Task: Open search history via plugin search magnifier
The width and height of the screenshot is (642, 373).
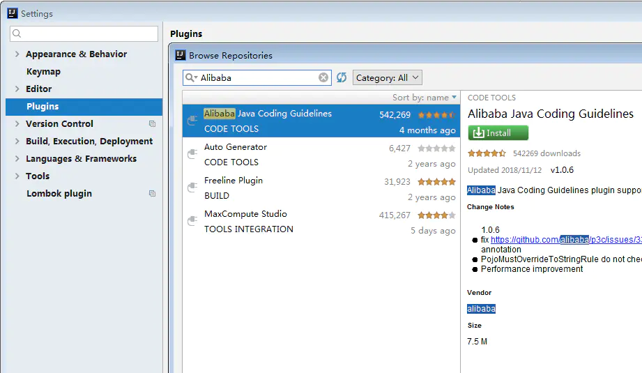Action: click(191, 77)
